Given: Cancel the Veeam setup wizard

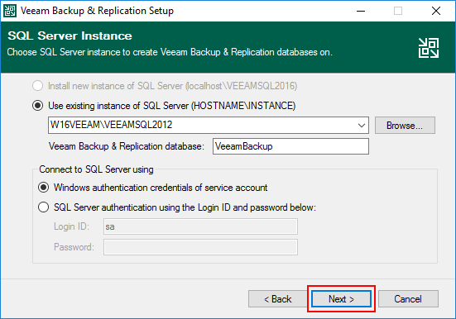Looking at the screenshot, I should pos(408,298).
